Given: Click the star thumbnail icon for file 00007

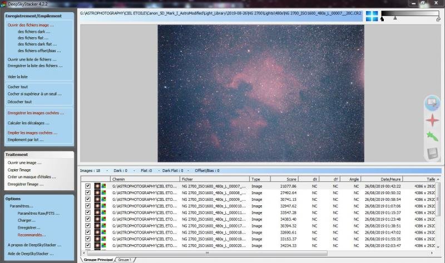Looking at the screenshot, I should pos(97,186).
